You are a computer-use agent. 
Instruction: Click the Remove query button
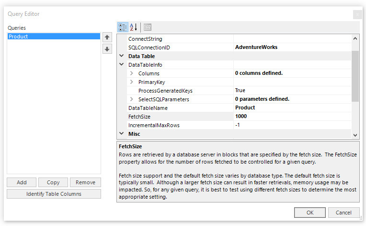click(85, 182)
